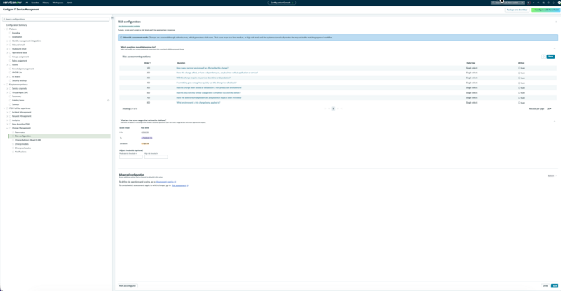Screen dimensions: 561x291
Task: Select Virtual Agent (VA) in the tree
Action: [x=20, y=92]
